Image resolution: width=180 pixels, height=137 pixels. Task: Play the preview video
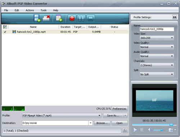135,130
